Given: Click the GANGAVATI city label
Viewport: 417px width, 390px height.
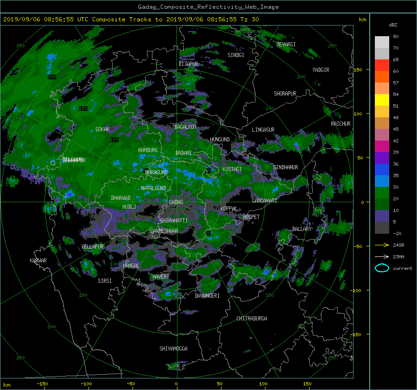Looking at the screenshot, I should [265, 201].
